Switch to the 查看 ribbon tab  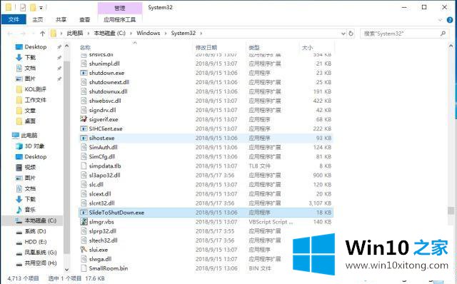pos(84,19)
